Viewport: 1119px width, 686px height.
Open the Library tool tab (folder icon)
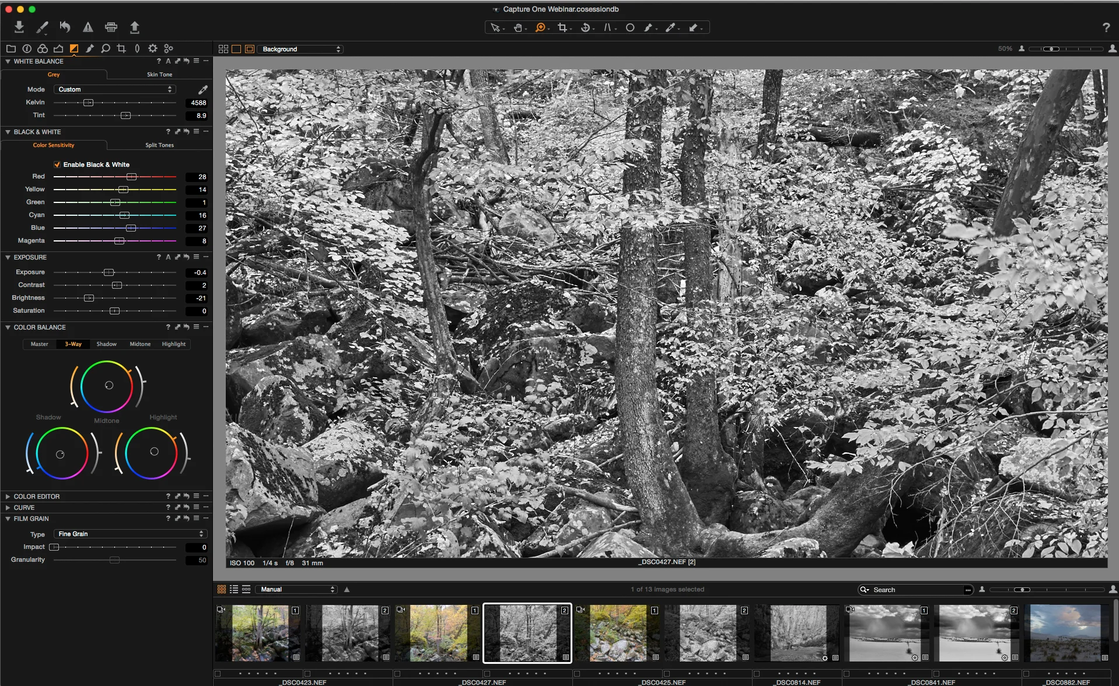tap(11, 48)
